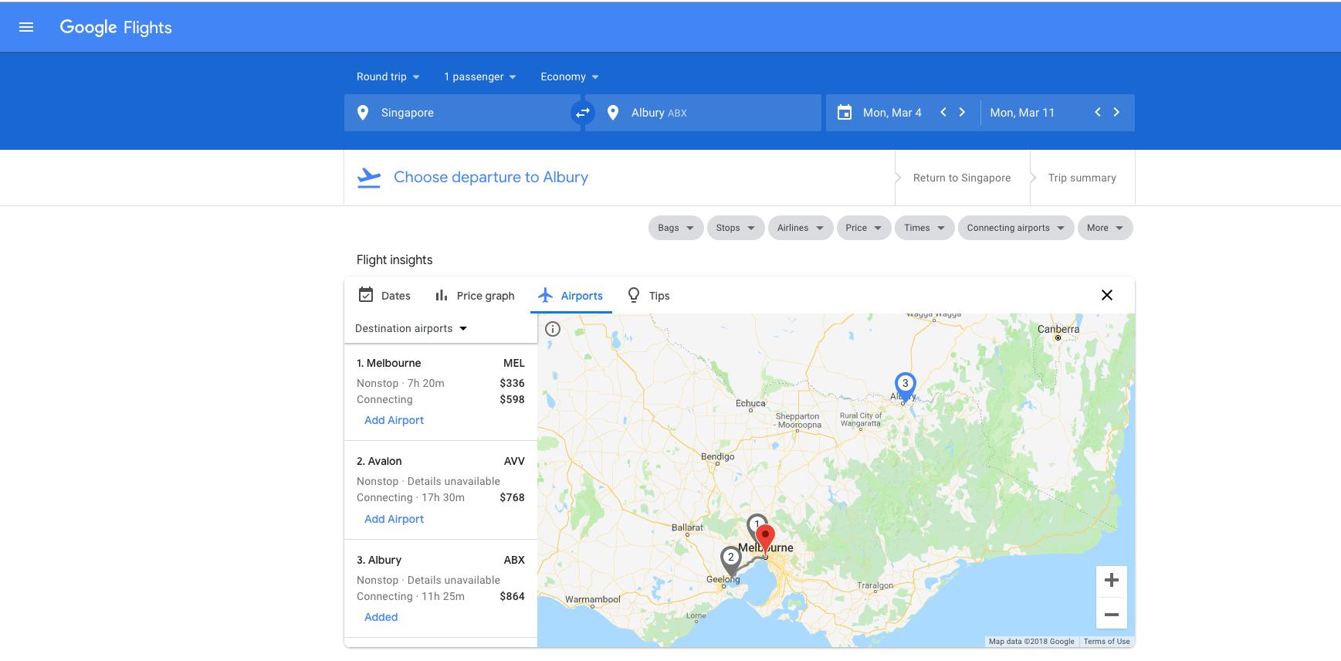
Task: Select the Trip summary step
Action: [1082, 178]
